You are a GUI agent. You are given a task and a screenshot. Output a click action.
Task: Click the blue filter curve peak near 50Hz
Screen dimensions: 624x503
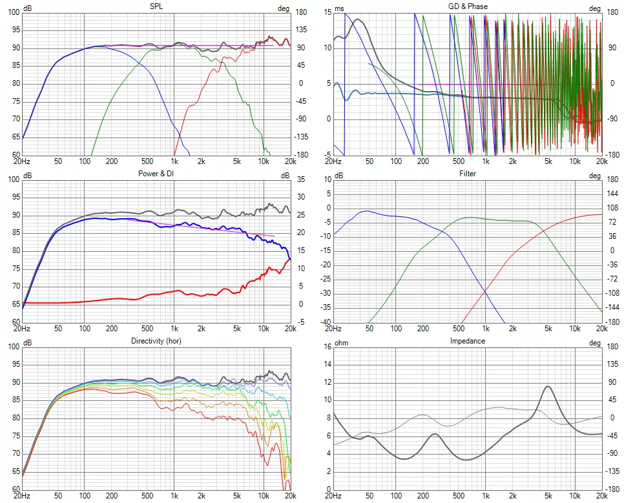[x=367, y=210]
